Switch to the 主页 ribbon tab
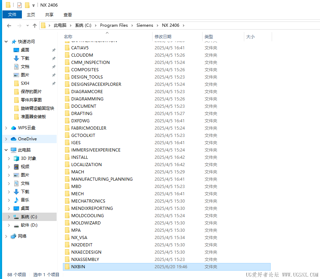This screenshot has height=279, width=320. (x=31, y=15)
